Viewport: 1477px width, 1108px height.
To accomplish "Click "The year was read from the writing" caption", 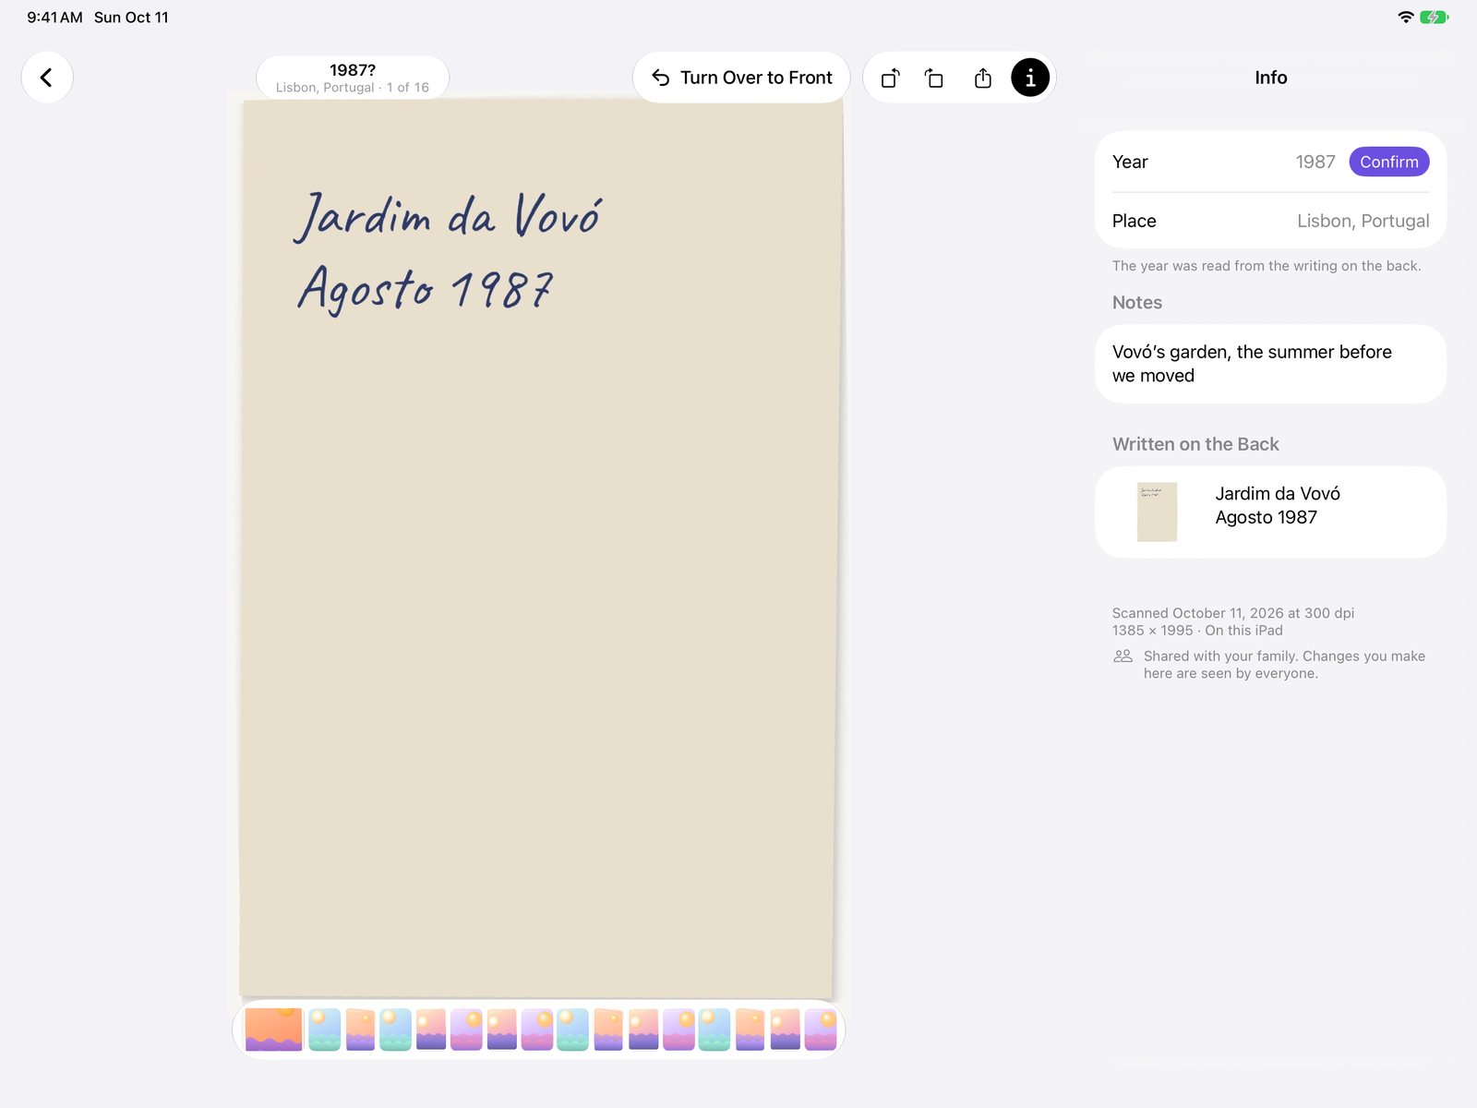I will [x=1266, y=266].
